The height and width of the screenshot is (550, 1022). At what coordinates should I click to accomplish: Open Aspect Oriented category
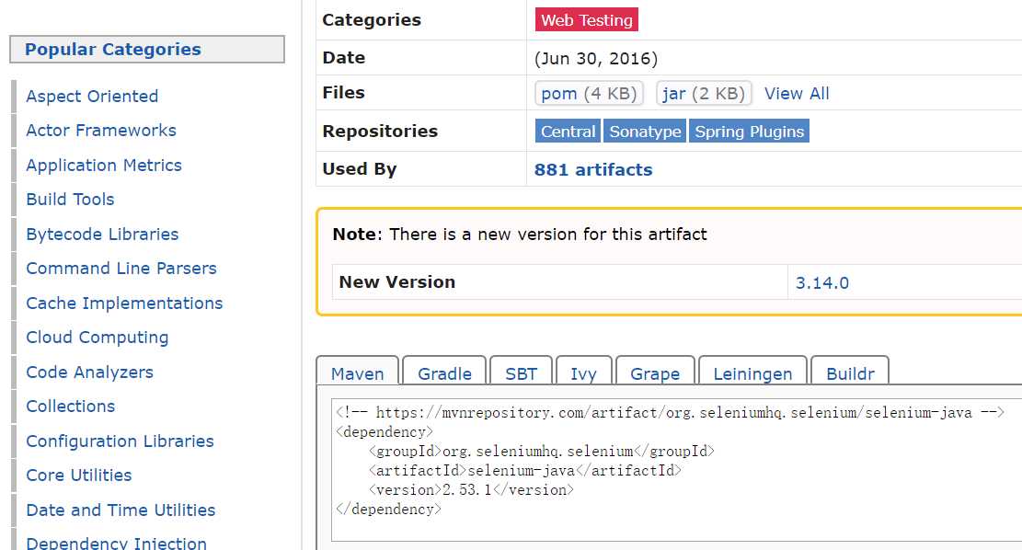(92, 97)
